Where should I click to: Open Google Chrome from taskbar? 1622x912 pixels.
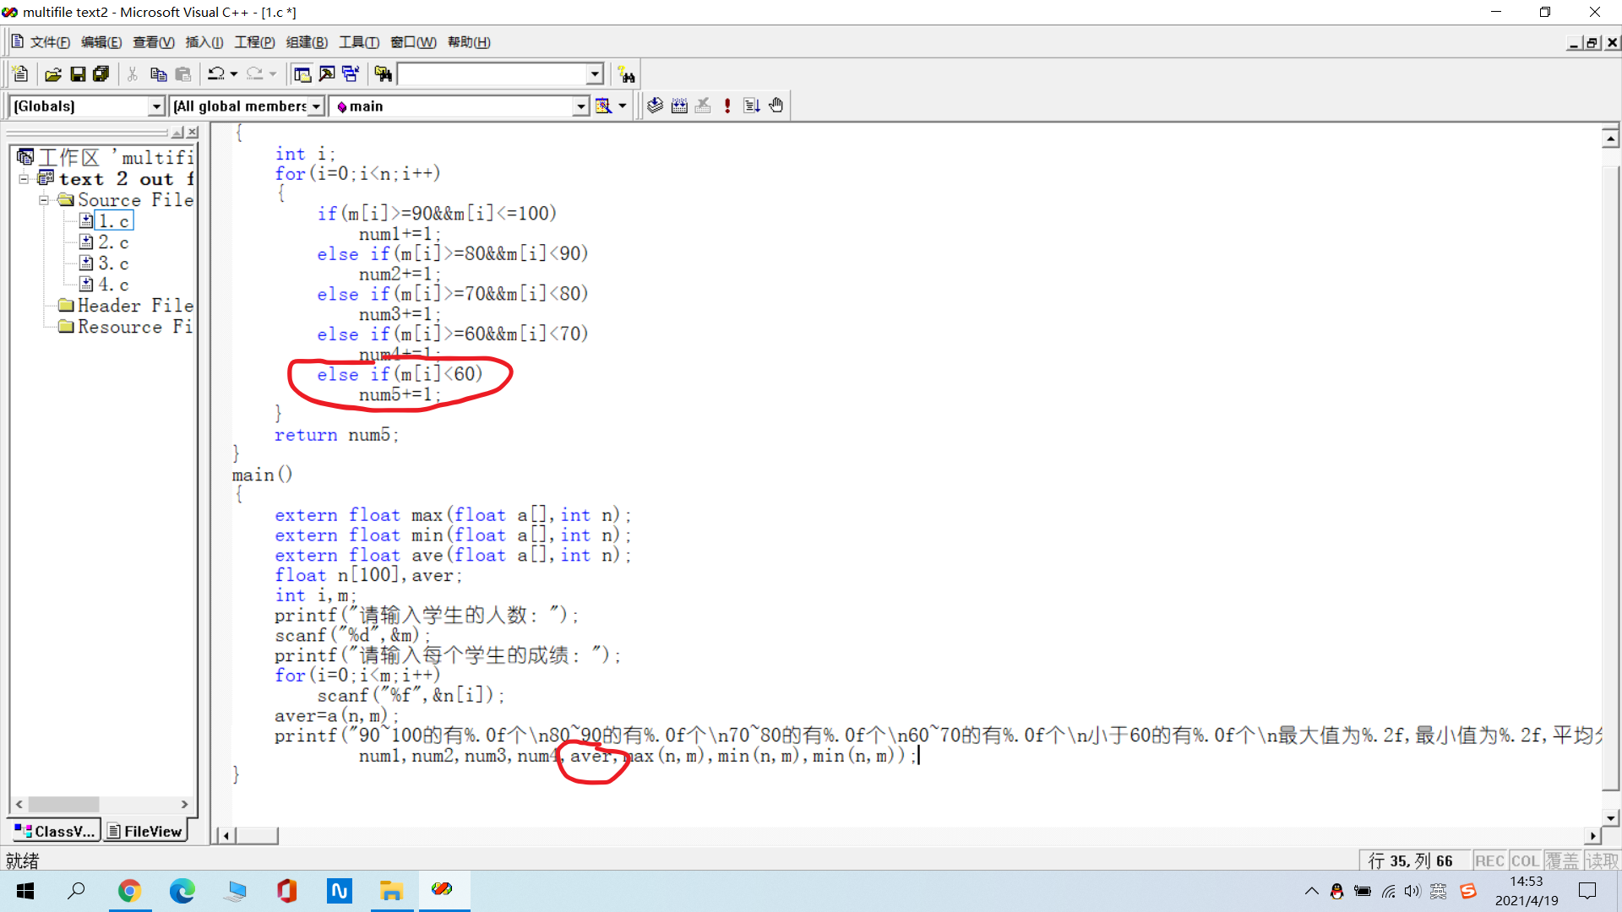(x=129, y=891)
